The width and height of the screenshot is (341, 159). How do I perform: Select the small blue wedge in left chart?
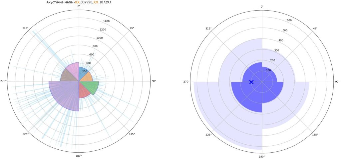(82, 72)
